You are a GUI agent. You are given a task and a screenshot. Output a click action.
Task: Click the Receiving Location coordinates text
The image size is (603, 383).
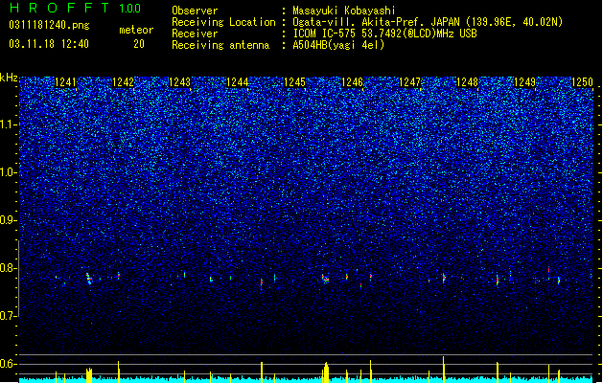pyautogui.click(x=428, y=22)
